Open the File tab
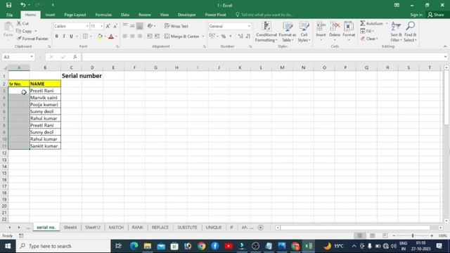 [x=9, y=15]
